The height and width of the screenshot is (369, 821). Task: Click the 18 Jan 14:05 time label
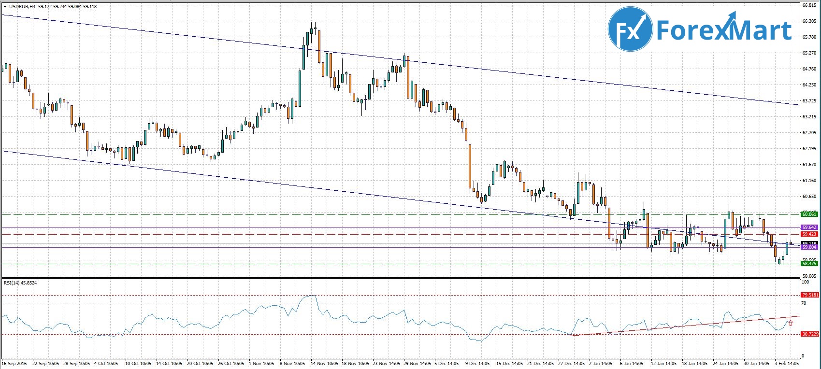coord(695,363)
